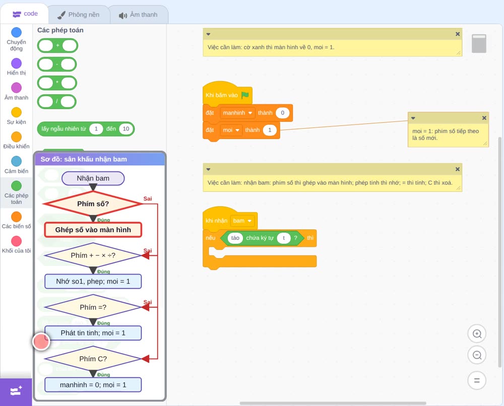This screenshot has width=504, height=406.
Task: Click the 'Ghép số vào màn hình' flowchart step
Action: coord(93,230)
